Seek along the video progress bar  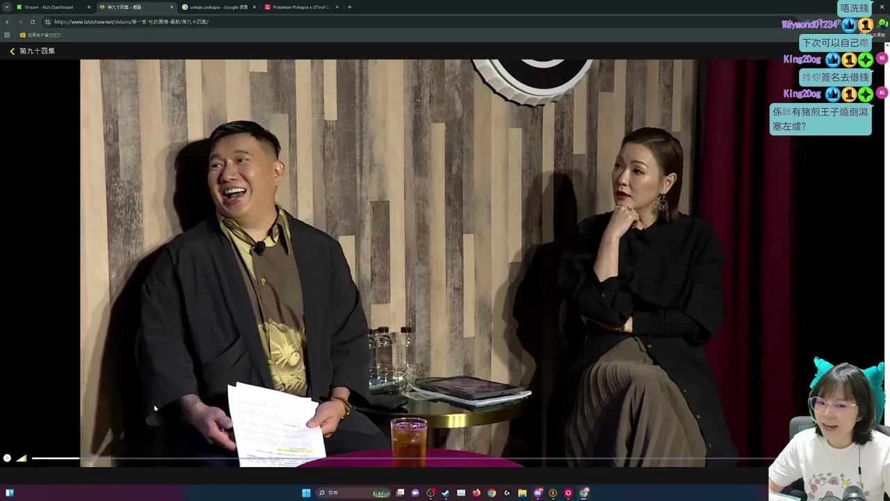click(403, 458)
